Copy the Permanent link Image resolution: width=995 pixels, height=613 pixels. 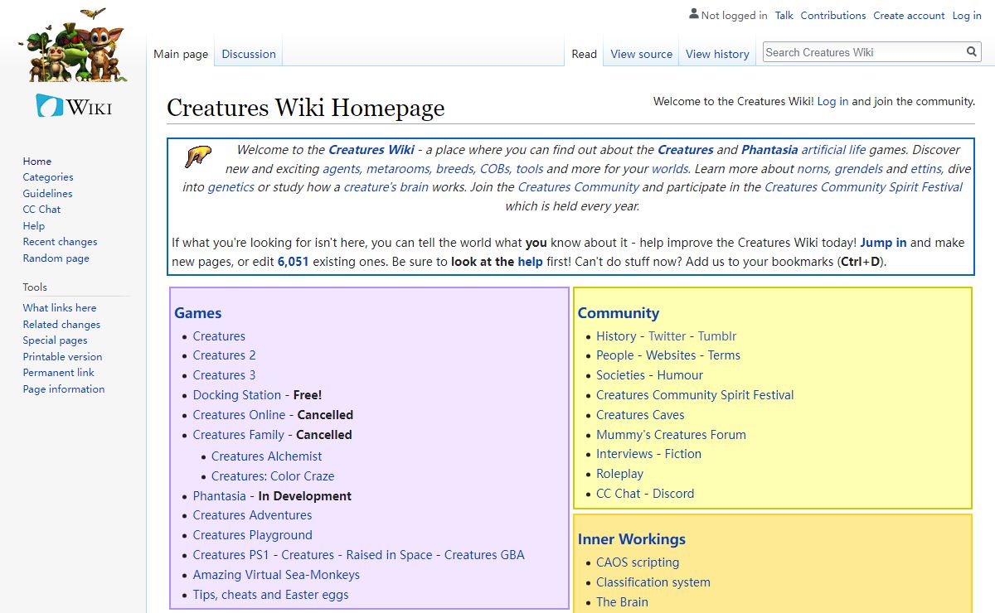click(59, 372)
